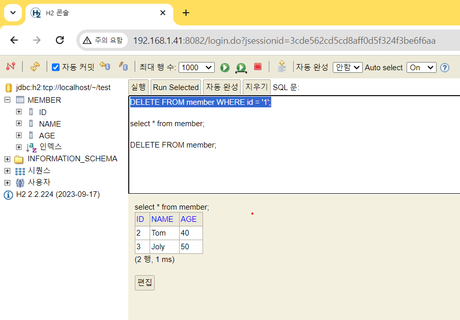Click the Refresh database tree icon
460x320 pixels.
coord(35,67)
